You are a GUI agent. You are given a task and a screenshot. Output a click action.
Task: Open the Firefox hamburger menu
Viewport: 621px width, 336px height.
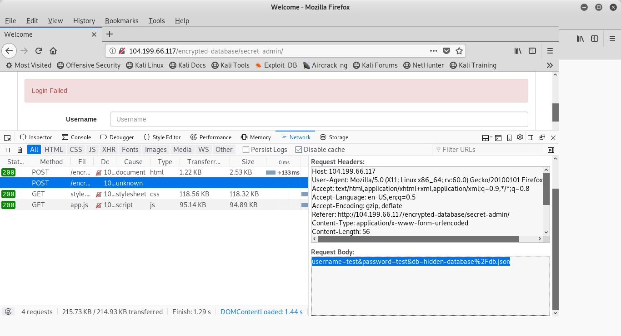pos(550,51)
